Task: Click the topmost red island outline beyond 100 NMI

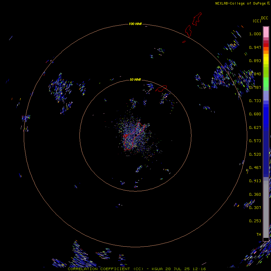Action: [197, 19]
